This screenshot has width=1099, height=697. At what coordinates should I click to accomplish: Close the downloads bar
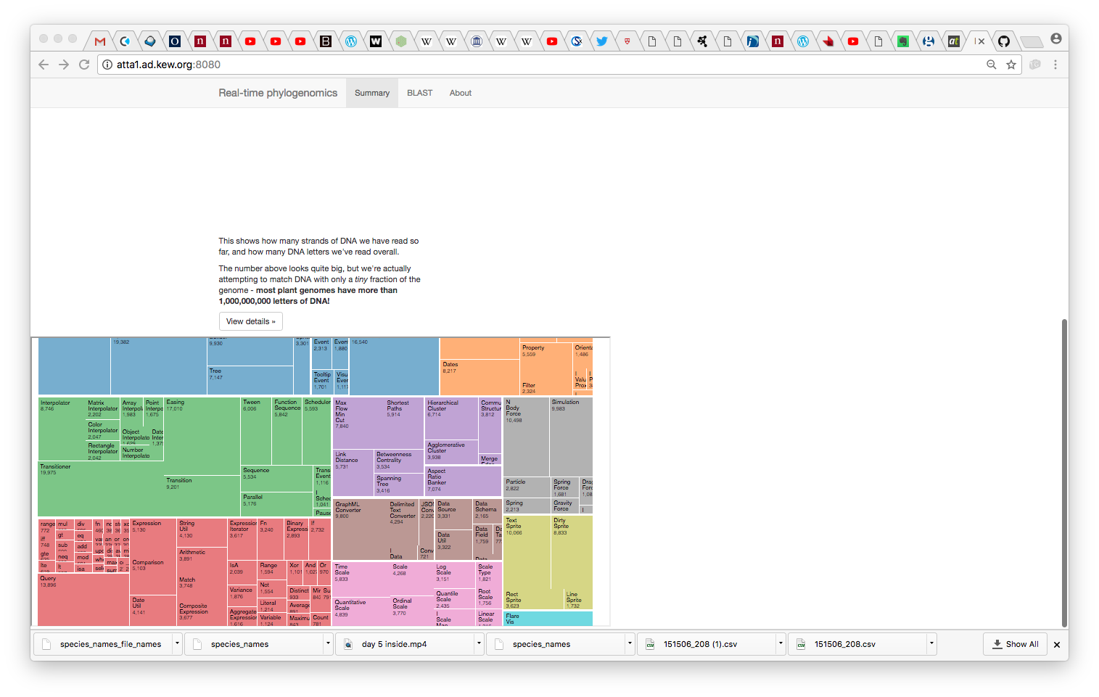[x=1057, y=644]
